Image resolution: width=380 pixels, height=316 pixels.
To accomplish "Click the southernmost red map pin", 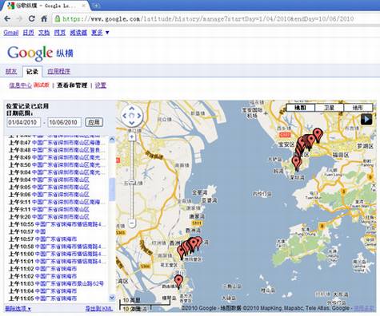I will [x=178, y=282].
